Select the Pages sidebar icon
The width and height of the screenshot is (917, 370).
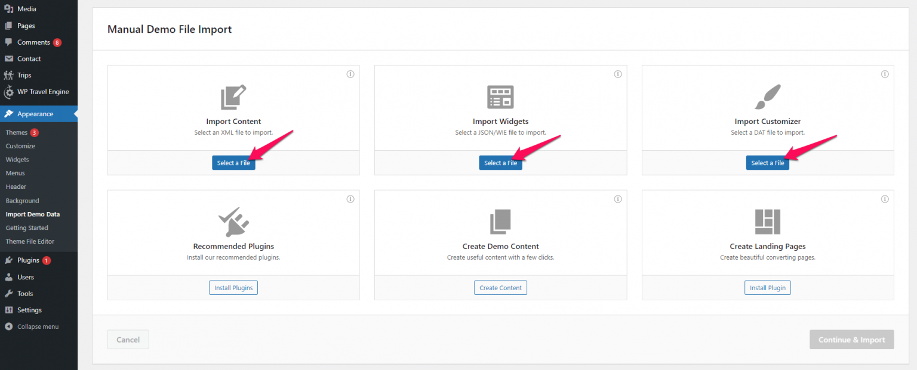pyautogui.click(x=8, y=25)
